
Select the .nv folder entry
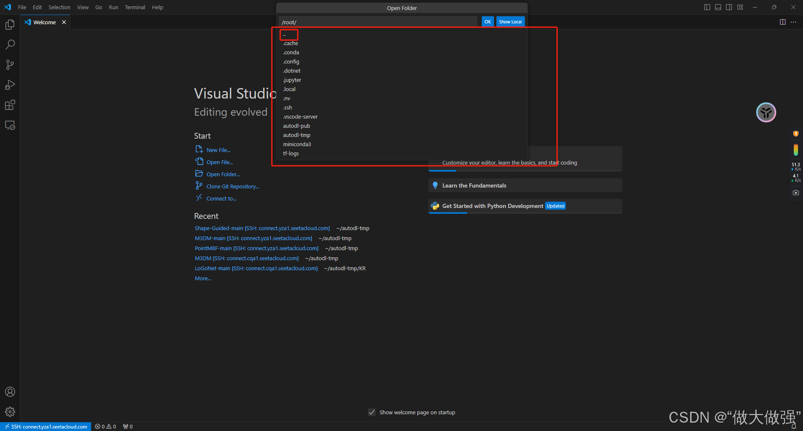pos(401,99)
